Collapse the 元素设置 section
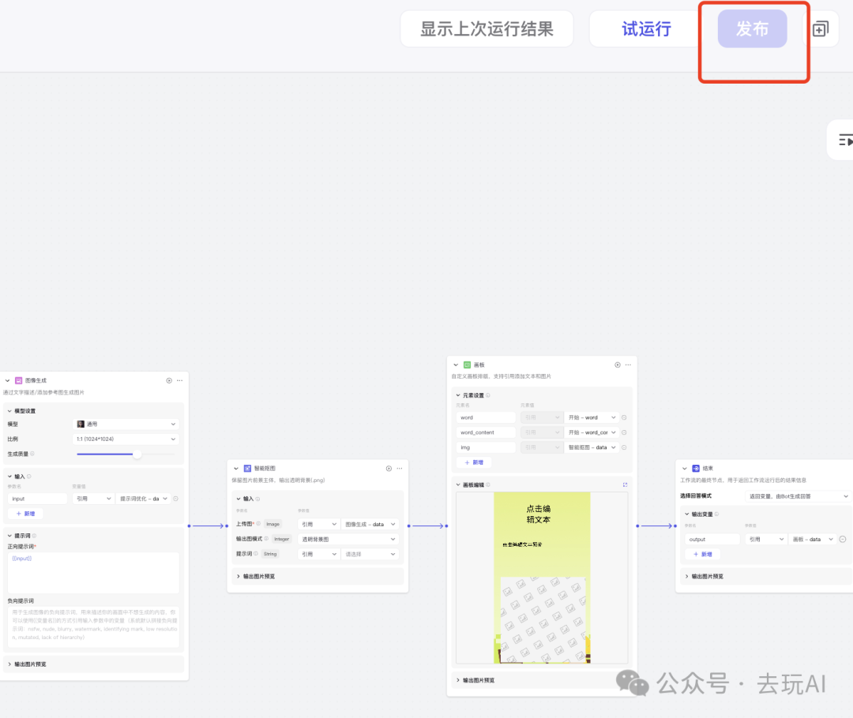Screen dimensions: 853x718 pos(458,395)
